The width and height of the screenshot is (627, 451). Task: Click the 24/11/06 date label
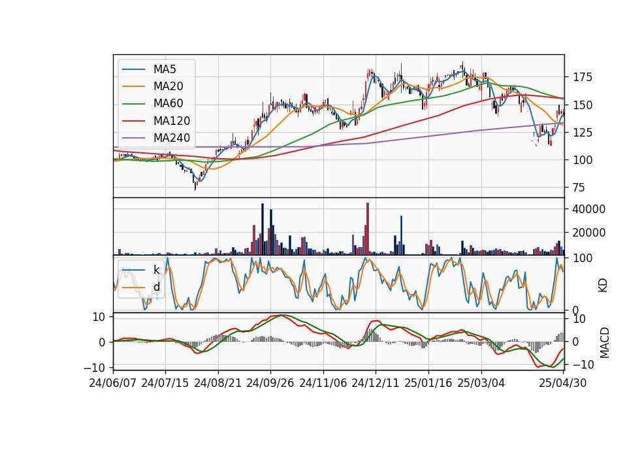(x=323, y=384)
